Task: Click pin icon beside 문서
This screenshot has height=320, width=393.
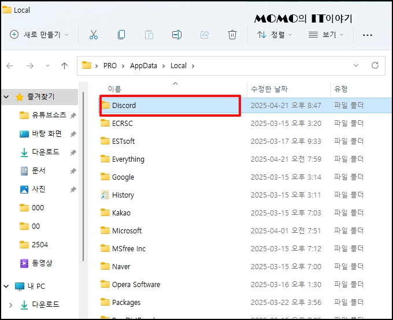Action: point(73,171)
